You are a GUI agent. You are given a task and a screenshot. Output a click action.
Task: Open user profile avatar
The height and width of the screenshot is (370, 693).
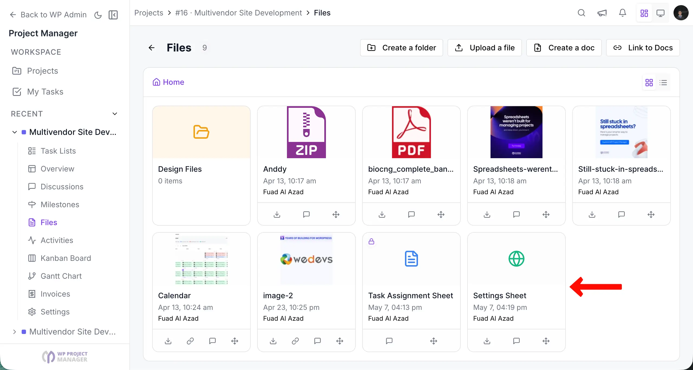tap(681, 13)
